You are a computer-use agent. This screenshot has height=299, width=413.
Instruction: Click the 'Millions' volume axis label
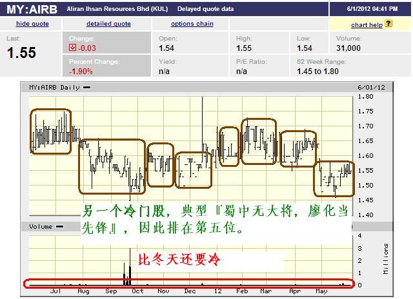point(386,259)
